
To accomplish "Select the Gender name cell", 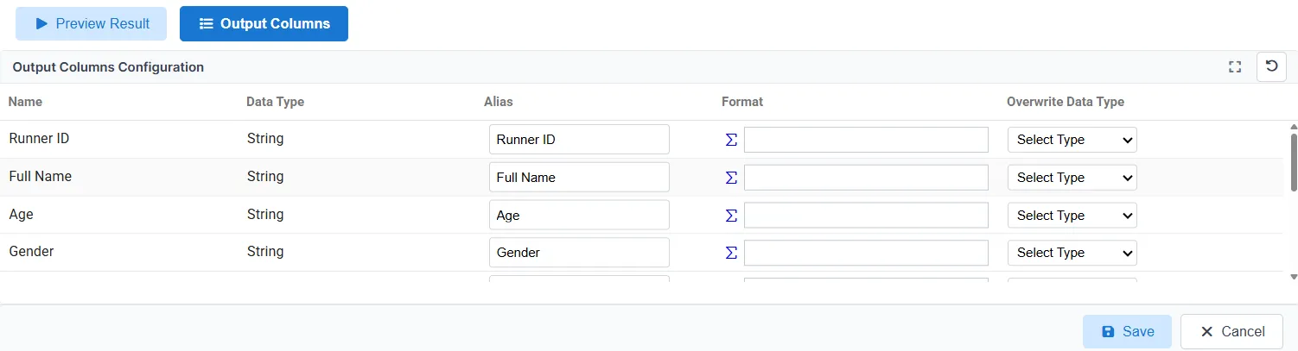I will pos(31,252).
